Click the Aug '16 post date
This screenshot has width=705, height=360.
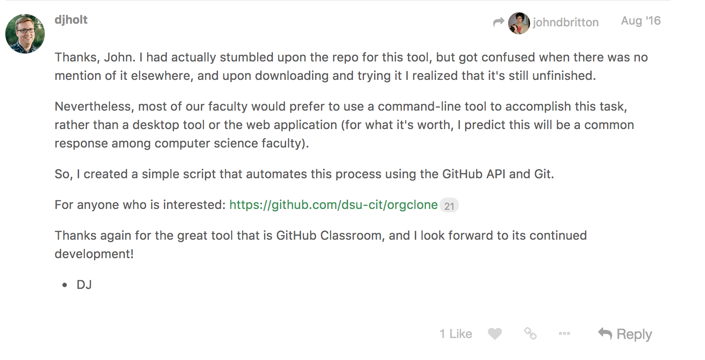coord(641,21)
